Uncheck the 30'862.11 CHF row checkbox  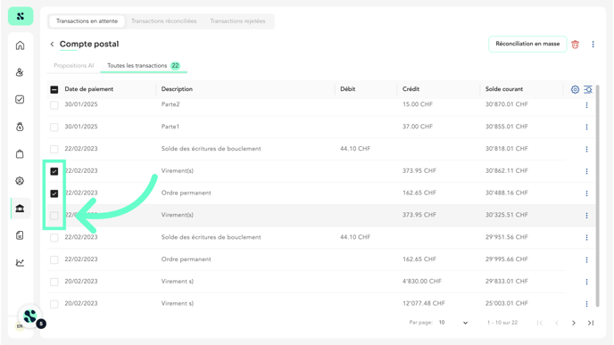click(x=54, y=171)
